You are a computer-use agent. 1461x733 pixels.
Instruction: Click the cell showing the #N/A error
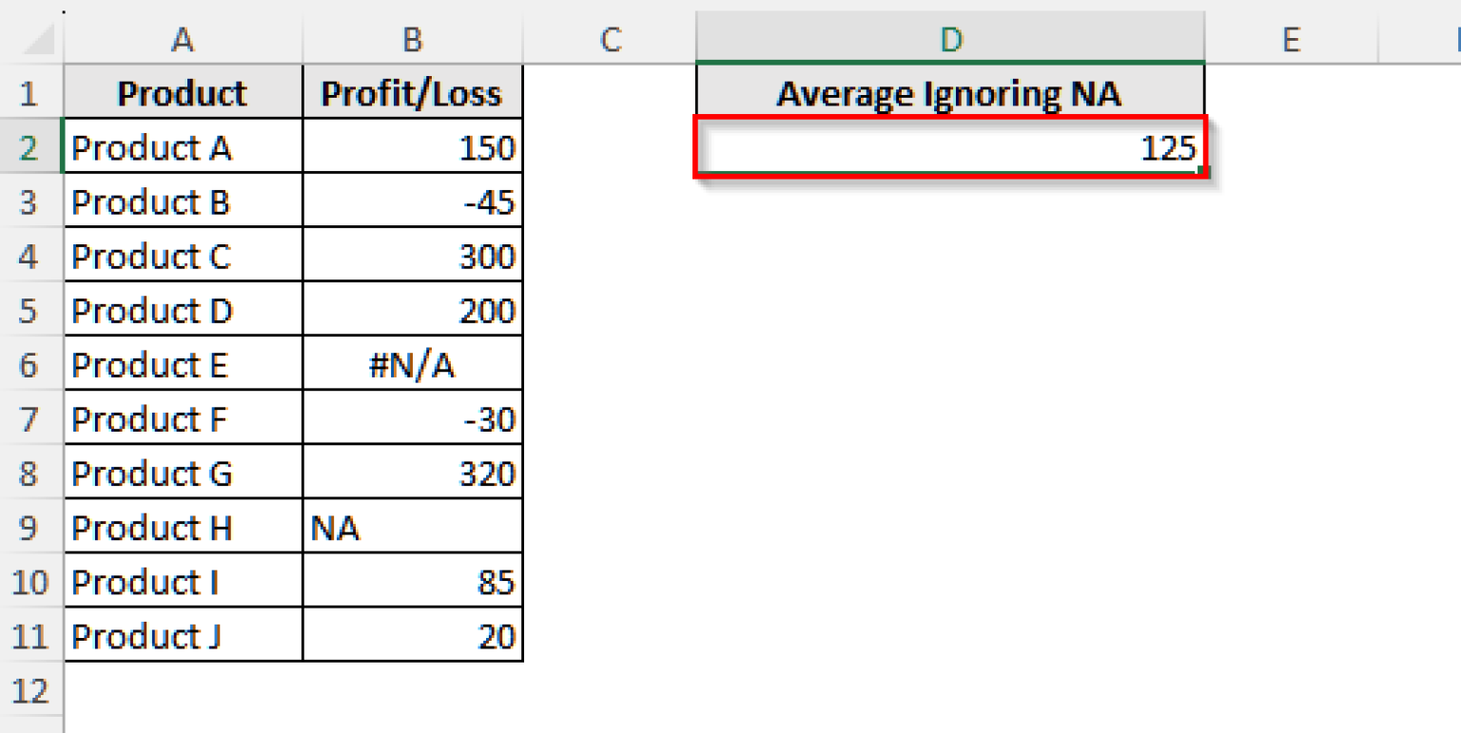[x=412, y=364]
